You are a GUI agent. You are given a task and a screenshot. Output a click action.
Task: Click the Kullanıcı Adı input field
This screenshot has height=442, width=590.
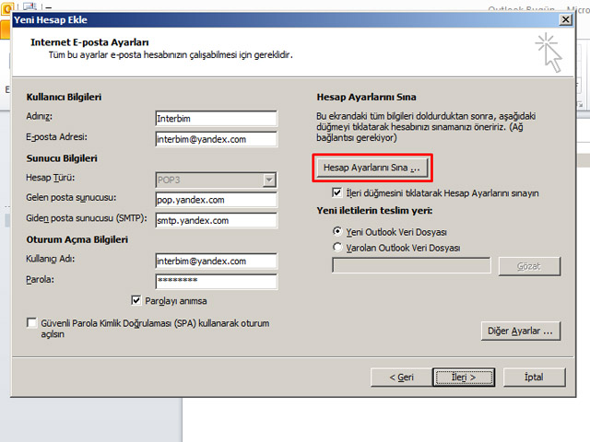pos(217,261)
